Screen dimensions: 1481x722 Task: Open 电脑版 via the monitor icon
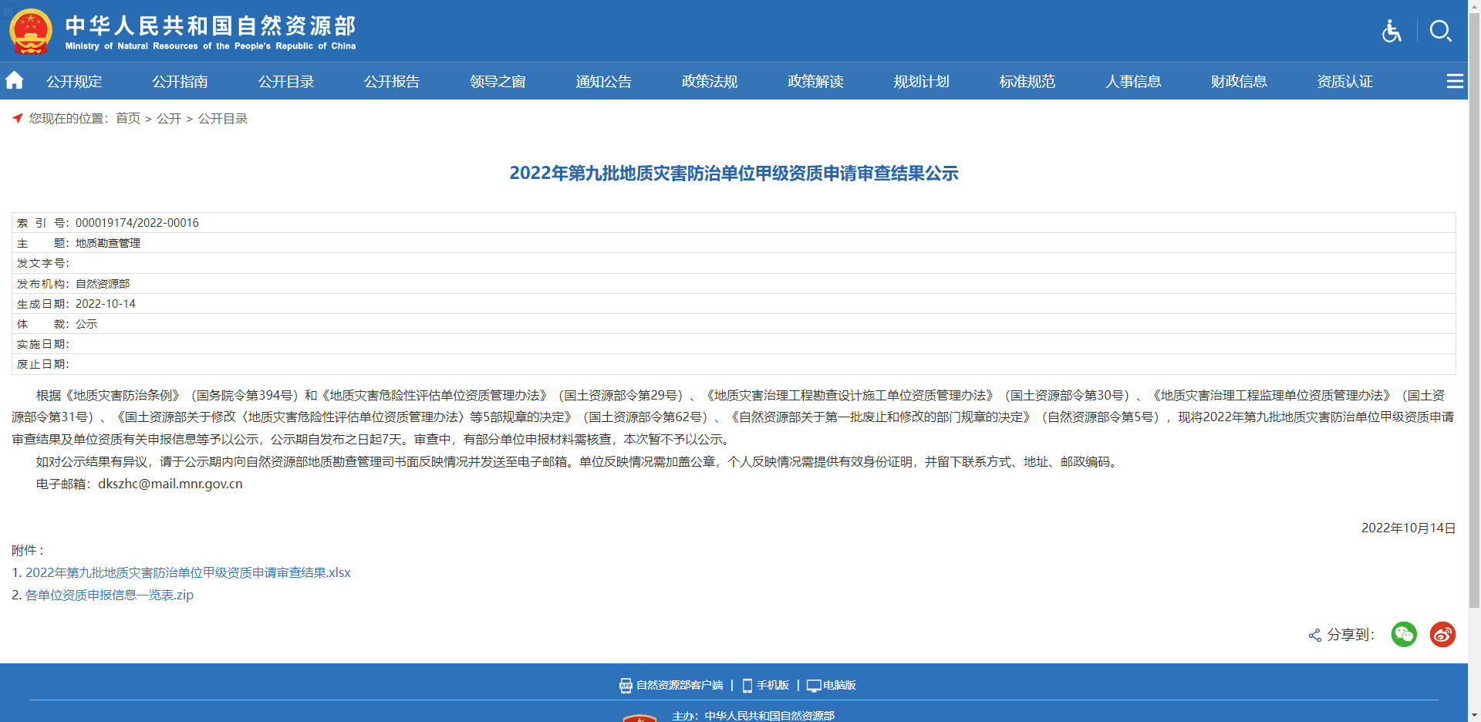point(812,685)
